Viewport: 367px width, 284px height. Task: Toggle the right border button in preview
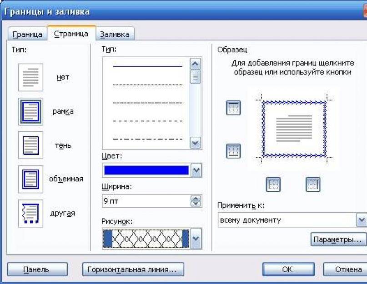(x=313, y=184)
